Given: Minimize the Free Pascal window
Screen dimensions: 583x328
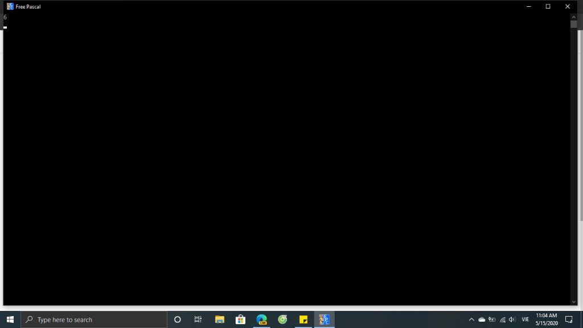Looking at the screenshot, I should click(x=528, y=6).
